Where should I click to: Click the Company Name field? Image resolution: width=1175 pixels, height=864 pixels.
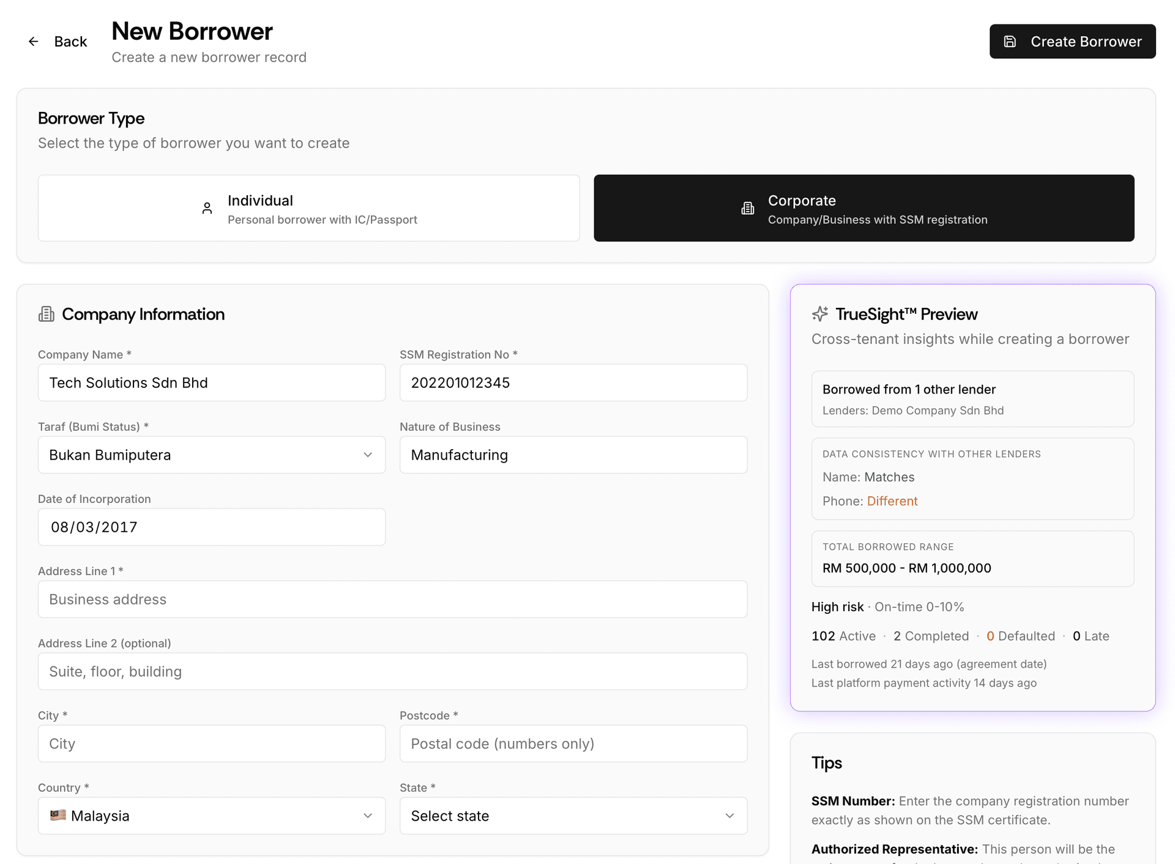pyautogui.click(x=211, y=382)
